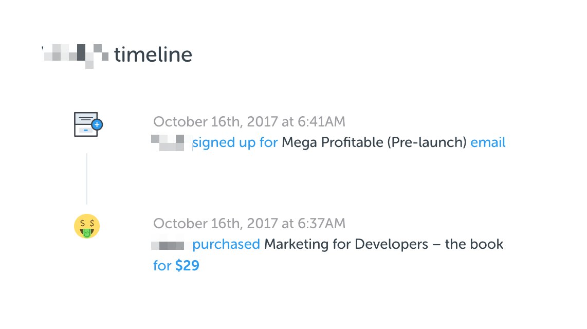
Task: Open blurred customer name beside "signed up for"
Action: [x=169, y=142]
